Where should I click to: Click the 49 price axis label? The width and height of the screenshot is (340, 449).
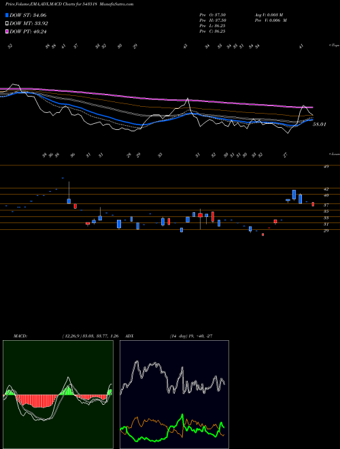click(326, 167)
